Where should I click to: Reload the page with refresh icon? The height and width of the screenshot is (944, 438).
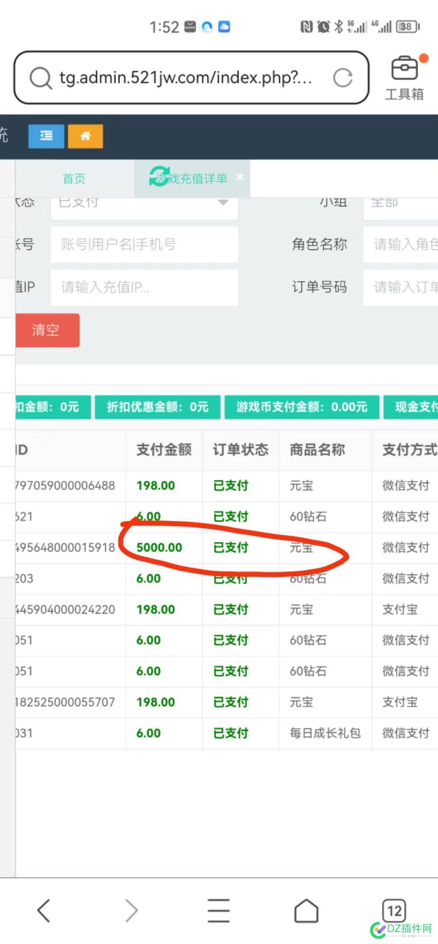pyautogui.click(x=343, y=78)
